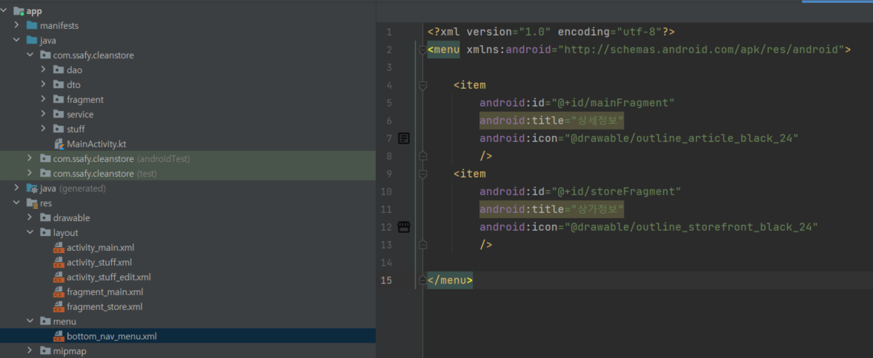Select bottom_nav_menu.xml in project tree
This screenshot has width=873, height=358.
click(111, 337)
